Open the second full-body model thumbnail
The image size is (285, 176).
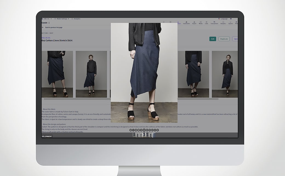coord(91,74)
